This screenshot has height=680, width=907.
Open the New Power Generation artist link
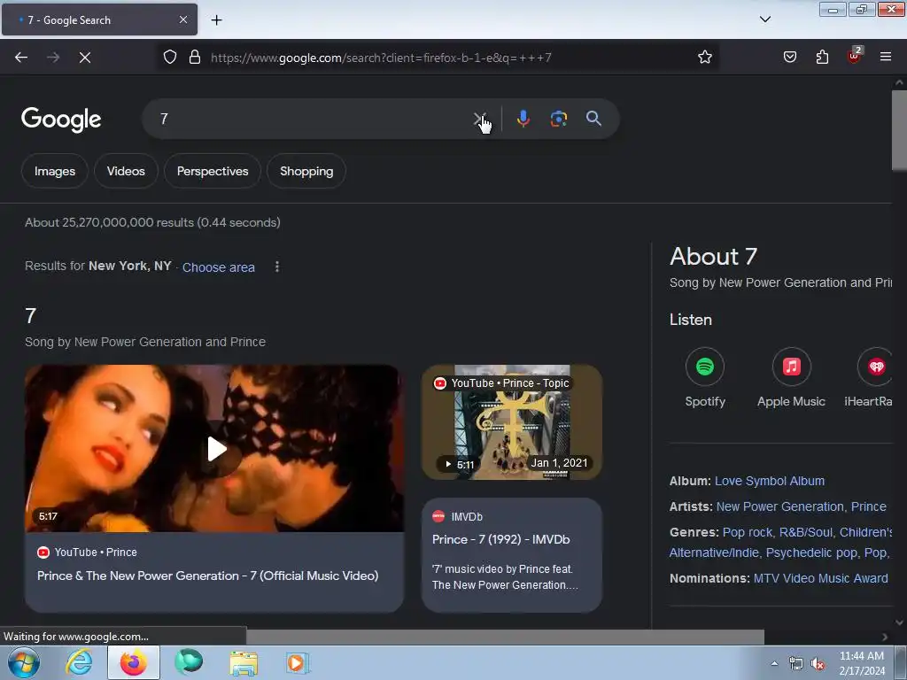pyautogui.click(x=779, y=506)
